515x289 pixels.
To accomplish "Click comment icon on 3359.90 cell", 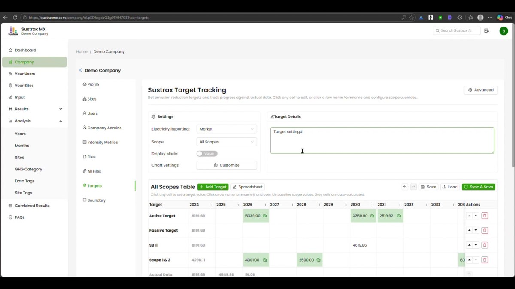I will point(372,216).
